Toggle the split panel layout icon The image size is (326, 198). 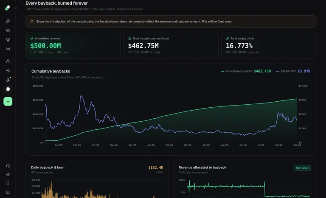pos(8,192)
